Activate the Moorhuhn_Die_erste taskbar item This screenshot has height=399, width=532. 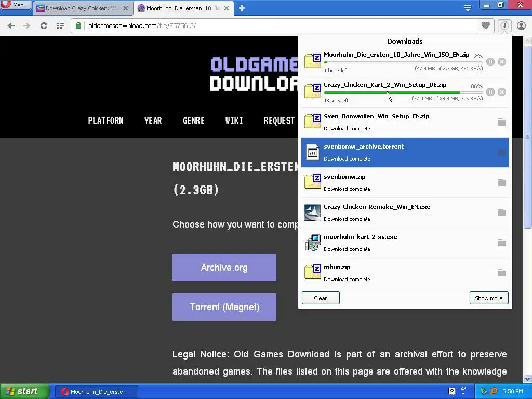point(97,392)
